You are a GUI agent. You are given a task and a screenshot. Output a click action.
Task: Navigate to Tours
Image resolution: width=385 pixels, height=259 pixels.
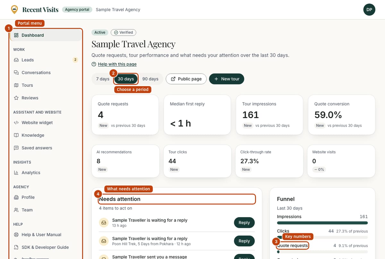pyautogui.click(x=46, y=85)
